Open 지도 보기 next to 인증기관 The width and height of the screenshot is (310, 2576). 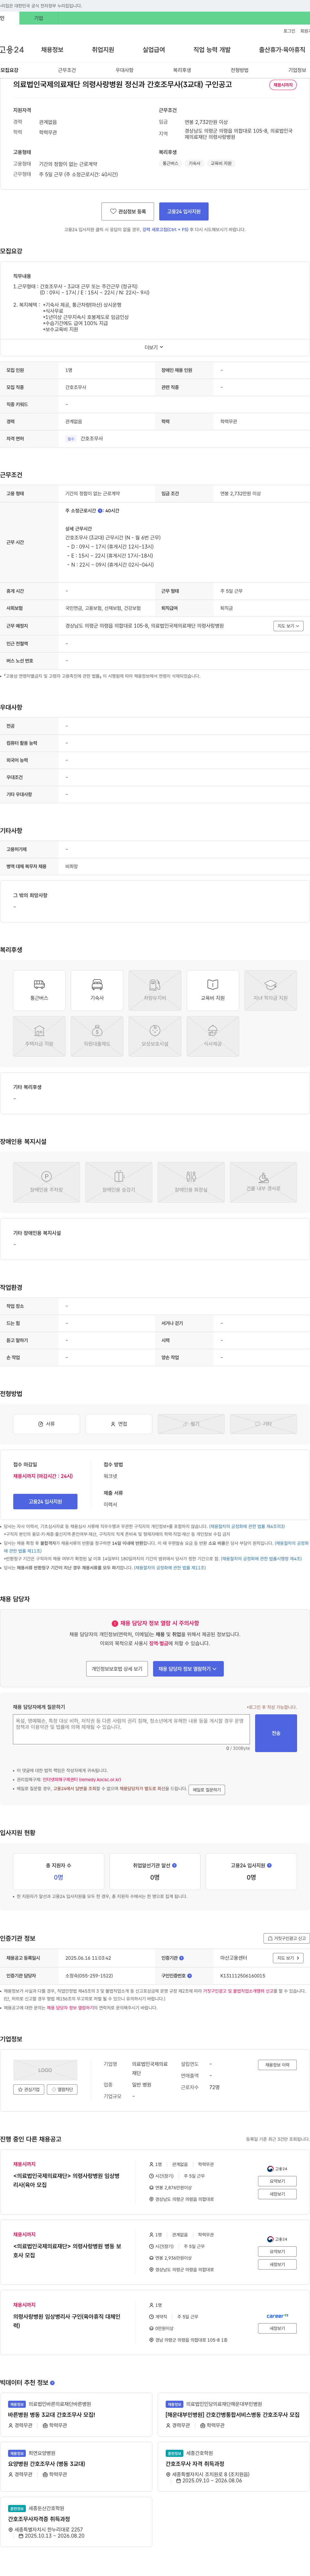(x=288, y=1958)
